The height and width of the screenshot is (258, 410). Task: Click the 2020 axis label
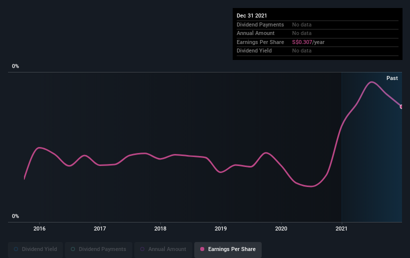[x=281, y=228]
